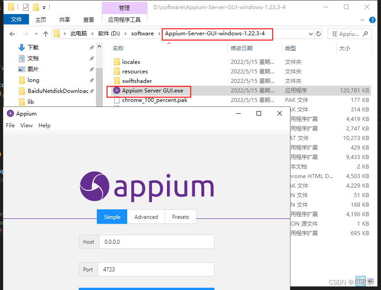Open 文档 in quick access sidebar
Screen dimensions: 381x290
[x=33, y=58]
